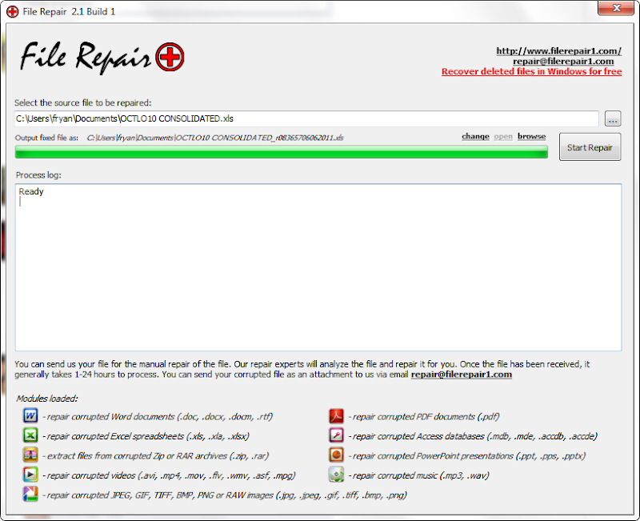Viewport: 640px width, 521px height.
Task: Click the green repair progress bar
Action: pyautogui.click(x=282, y=152)
